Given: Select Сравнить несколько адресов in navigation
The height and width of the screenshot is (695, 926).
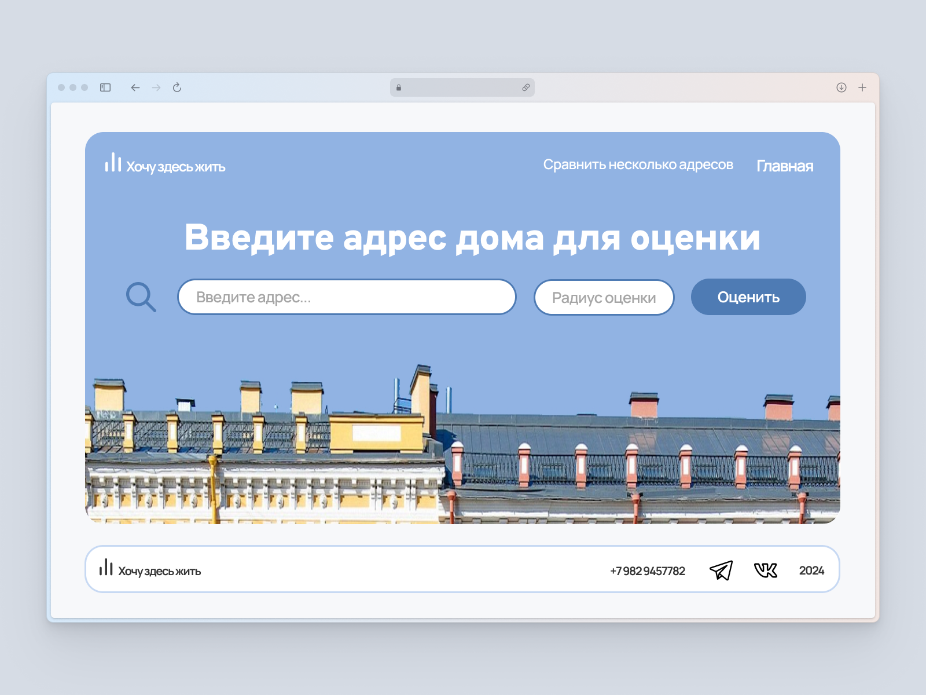Looking at the screenshot, I should (x=638, y=164).
